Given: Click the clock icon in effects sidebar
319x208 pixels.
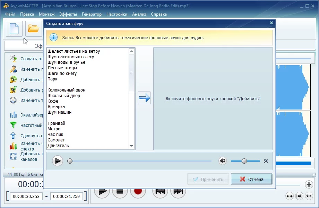Looking at the screenshot, I should (13, 100).
